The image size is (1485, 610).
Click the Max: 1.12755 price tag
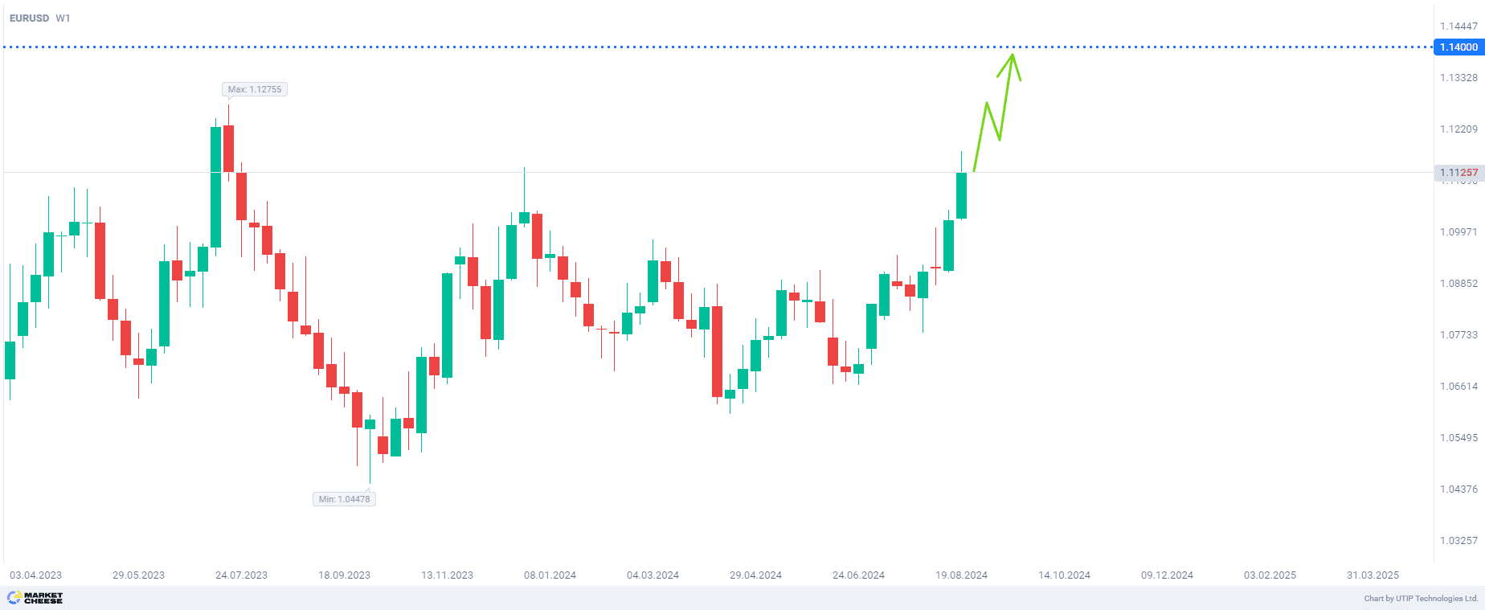coord(255,89)
